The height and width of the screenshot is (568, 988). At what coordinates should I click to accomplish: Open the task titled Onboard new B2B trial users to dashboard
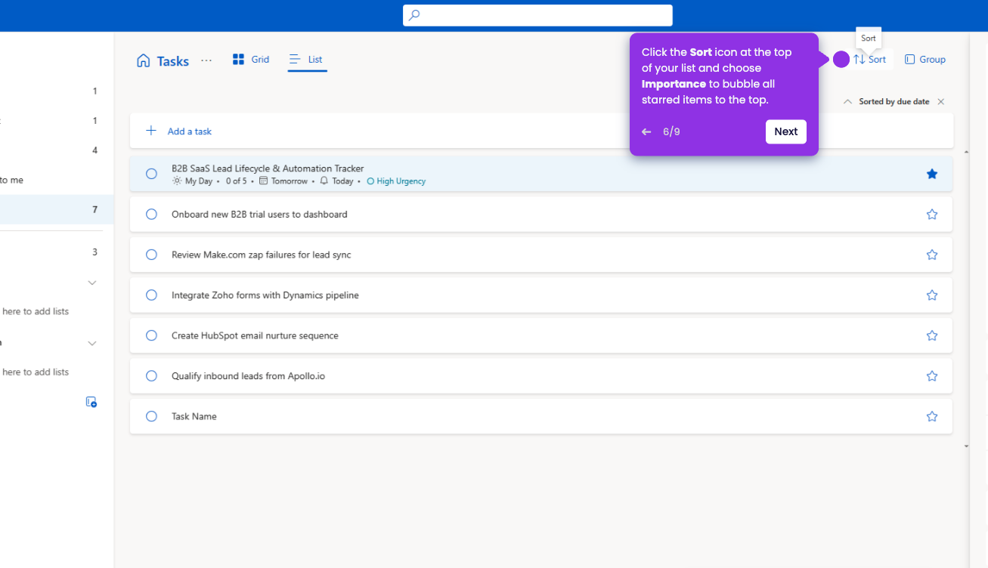[x=259, y=215]
